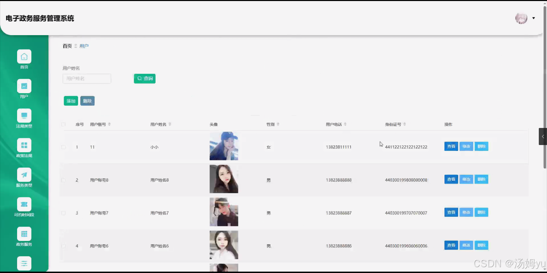Select ID number 440300199606060006

[x=406, y=246]
